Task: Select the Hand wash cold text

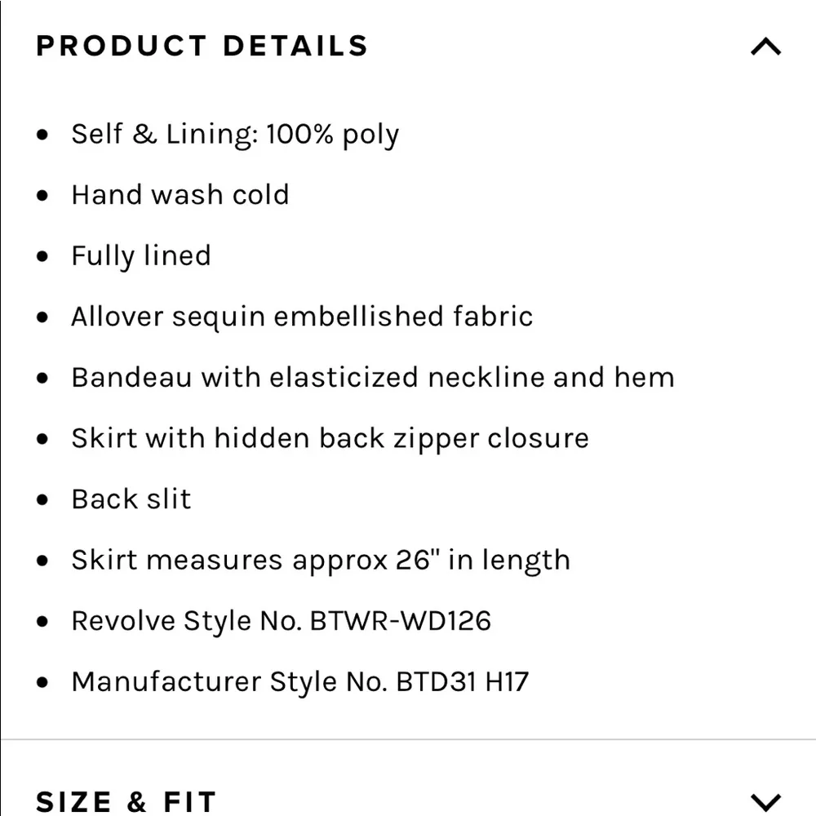Action: pos(180,195)
